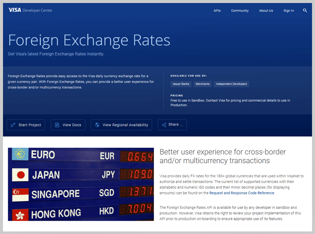
Task: Click the AVAILABLE FOR USE BY heading
Action: 188,76
